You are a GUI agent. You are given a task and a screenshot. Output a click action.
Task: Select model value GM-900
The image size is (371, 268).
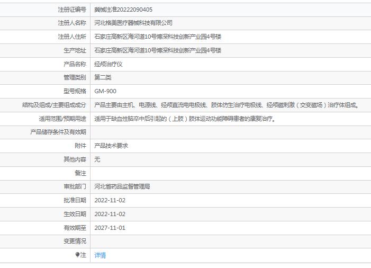(105, 91)
